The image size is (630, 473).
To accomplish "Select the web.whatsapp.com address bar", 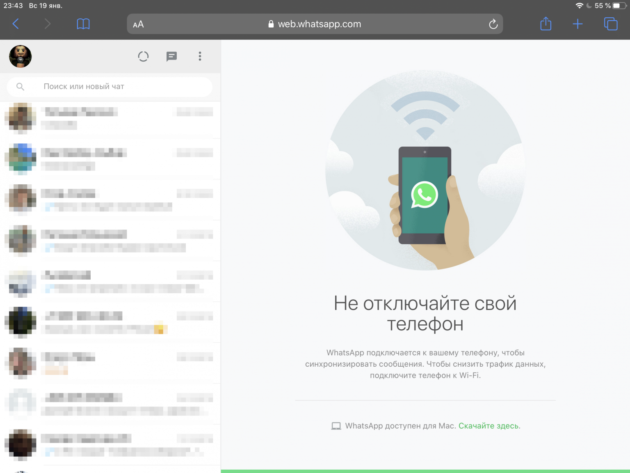I will [x=315, y=24].
